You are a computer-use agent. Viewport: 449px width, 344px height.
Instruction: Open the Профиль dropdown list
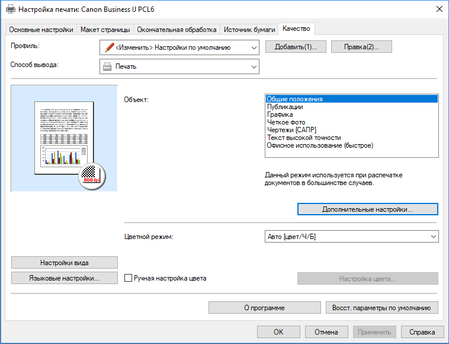click(179, 47)
